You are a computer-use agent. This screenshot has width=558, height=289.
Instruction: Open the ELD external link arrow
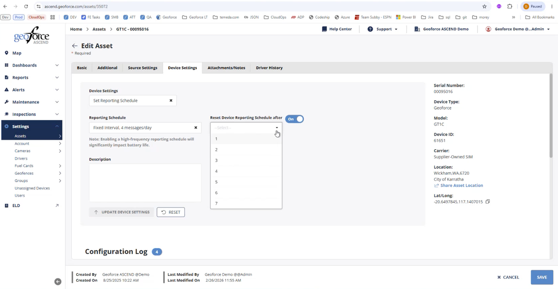(x=57, y=205)
